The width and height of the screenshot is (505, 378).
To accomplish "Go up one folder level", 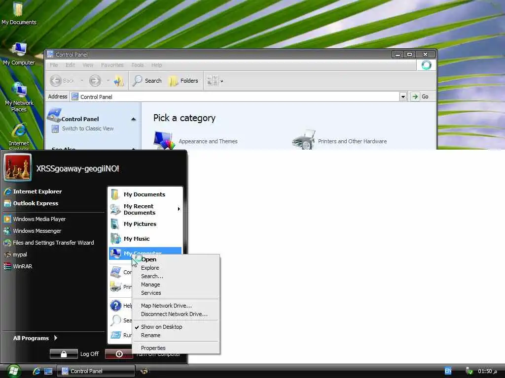I will coord(119,81).
